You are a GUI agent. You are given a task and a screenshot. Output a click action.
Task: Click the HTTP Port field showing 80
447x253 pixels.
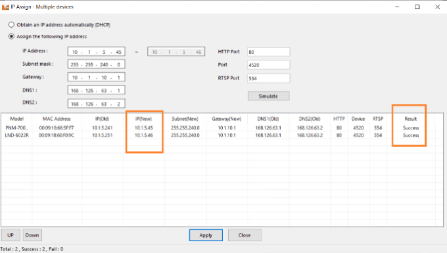click(269, 52)
